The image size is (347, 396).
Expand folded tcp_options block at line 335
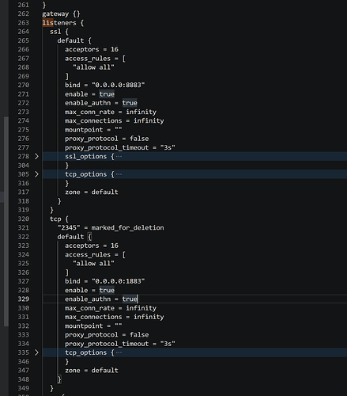coord(36,352)
